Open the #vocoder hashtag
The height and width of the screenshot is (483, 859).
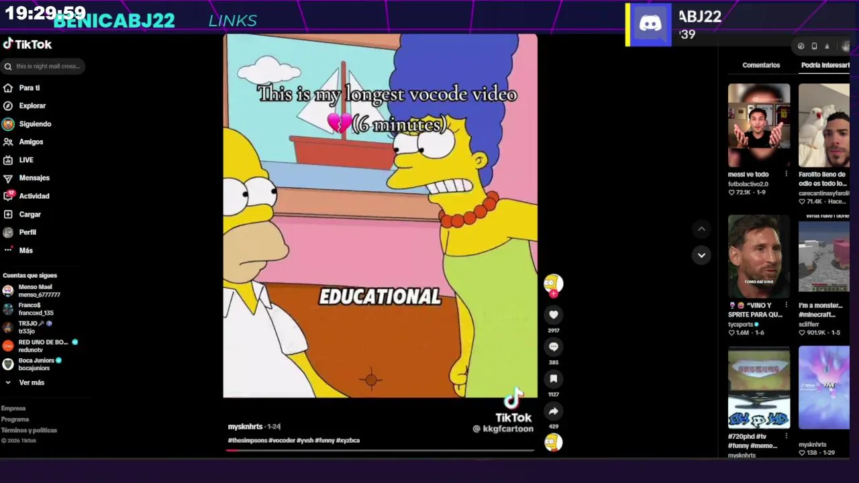pos(282,441)
